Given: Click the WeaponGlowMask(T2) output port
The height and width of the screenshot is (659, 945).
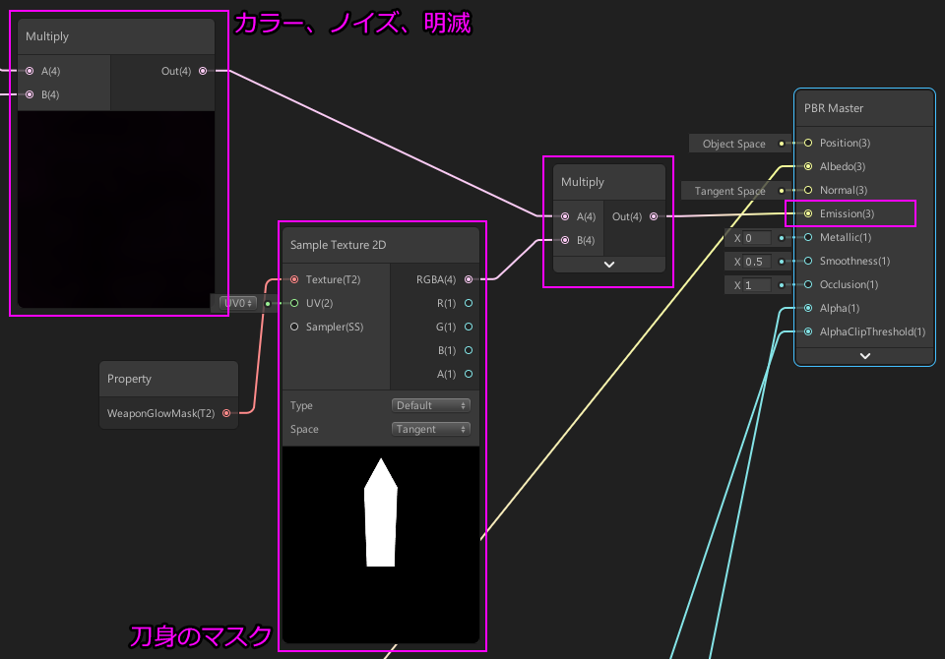Looking at the screenshot, I should tap(226, 413).
